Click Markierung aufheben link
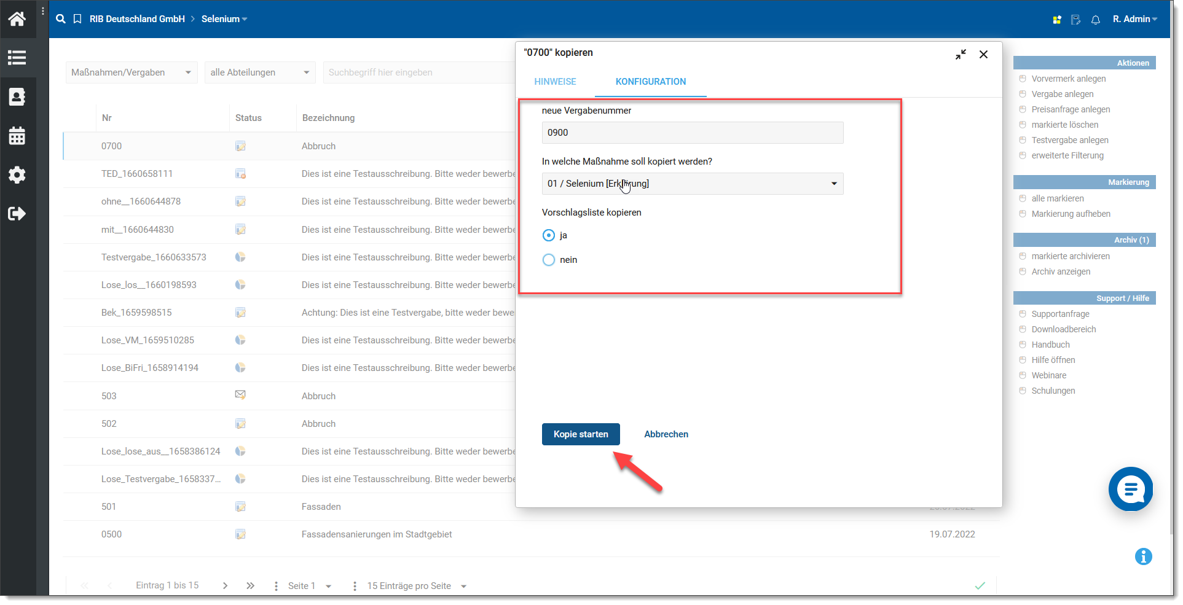This screenshot has width=1183, height=605. (x=1071, y=214)
